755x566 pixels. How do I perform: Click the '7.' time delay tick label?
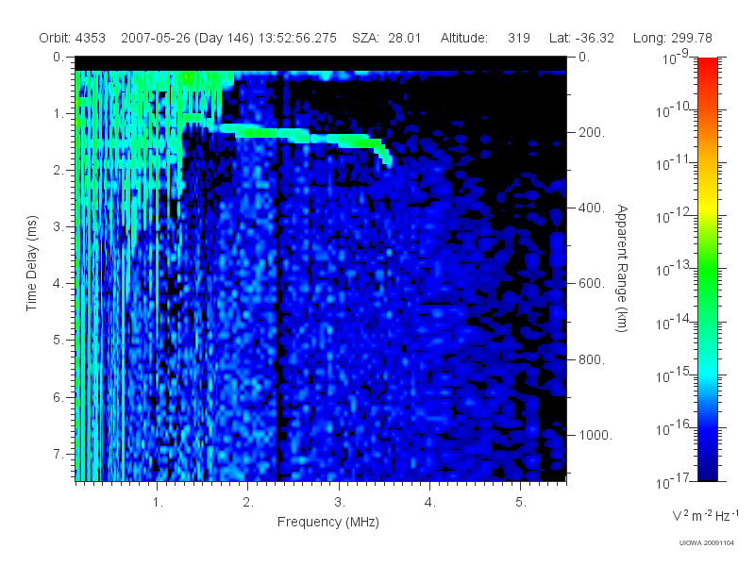(x=59, y=454)
